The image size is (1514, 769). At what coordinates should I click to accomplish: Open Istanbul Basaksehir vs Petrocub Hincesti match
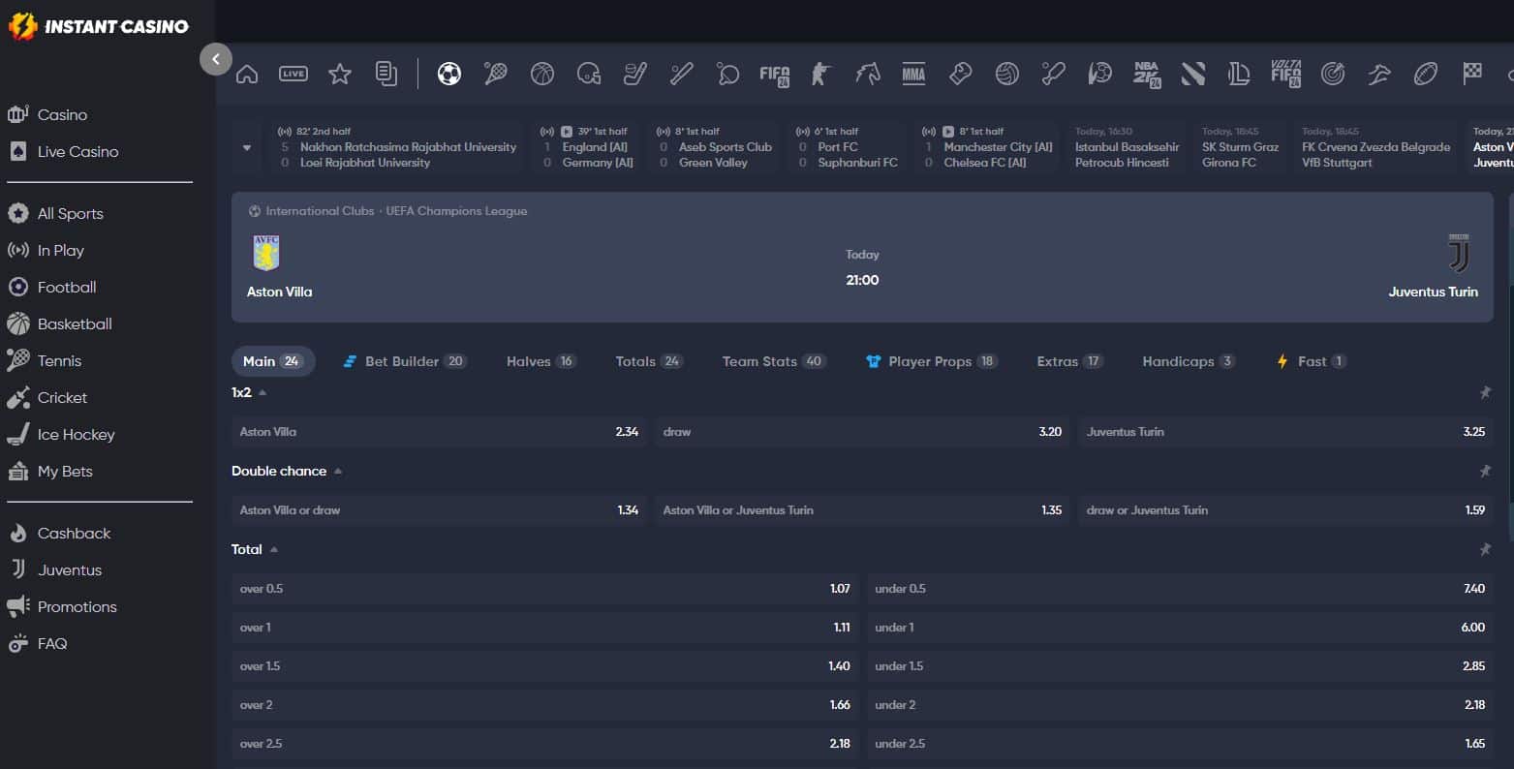(1128, 147)
